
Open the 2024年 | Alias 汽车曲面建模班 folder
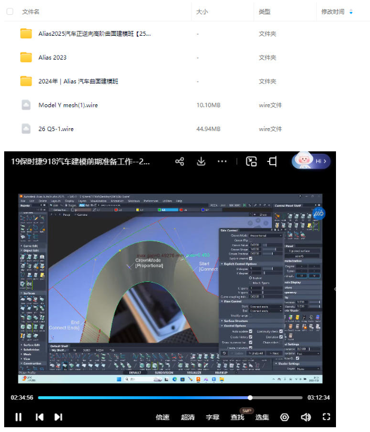[78, 81]
